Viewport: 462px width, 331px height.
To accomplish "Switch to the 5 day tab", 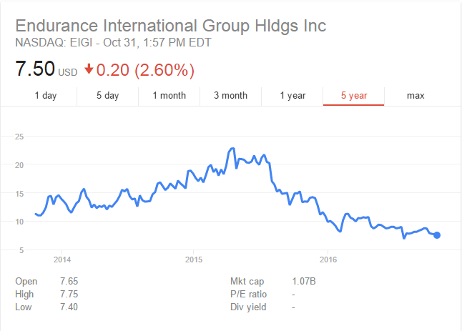I will 108,96.
